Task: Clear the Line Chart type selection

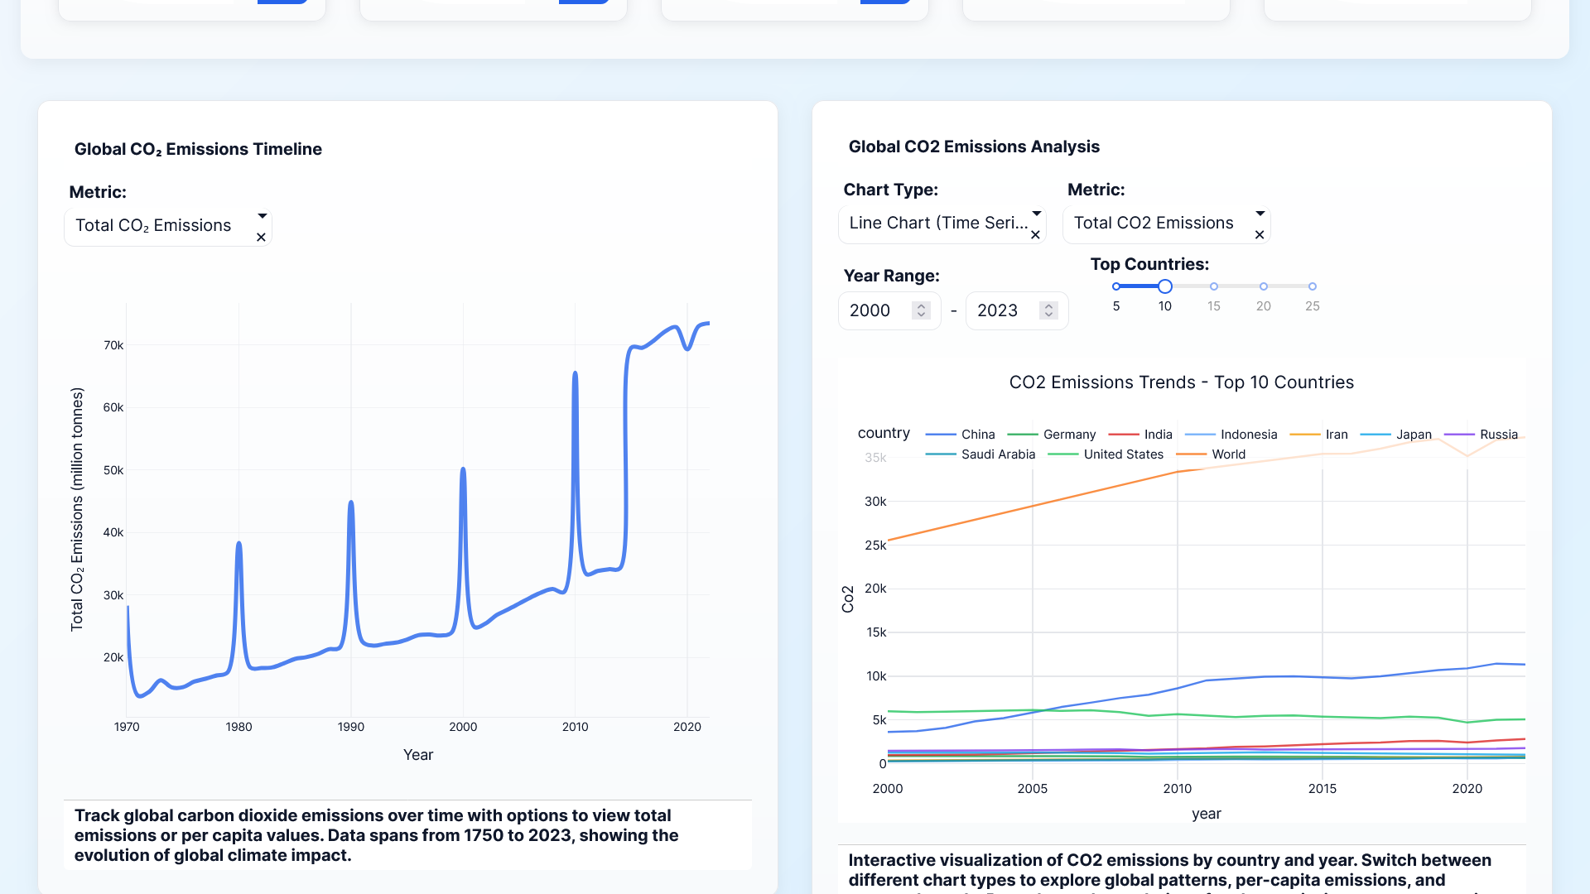Action: [x=1035, y=235]
